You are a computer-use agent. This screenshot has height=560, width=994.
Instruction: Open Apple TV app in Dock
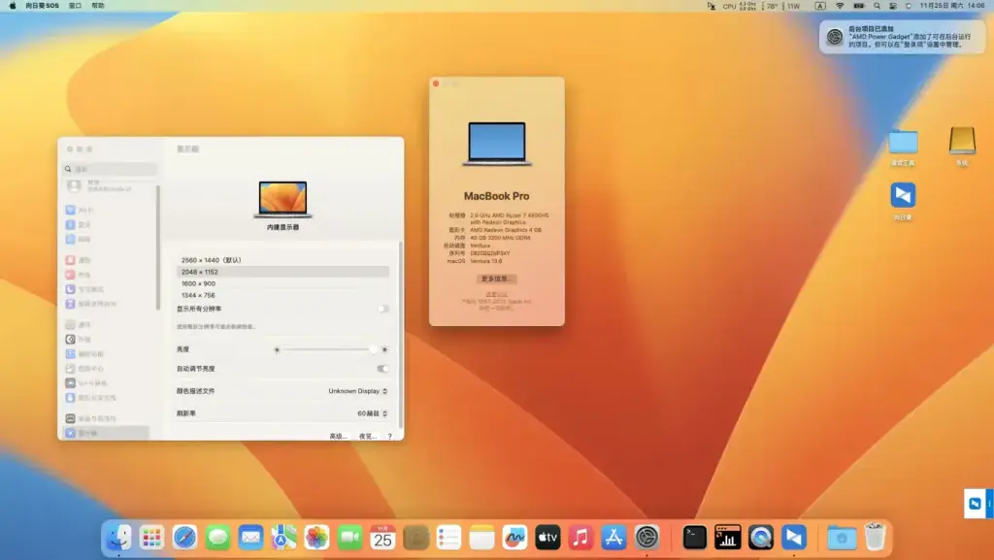point(547,538)
